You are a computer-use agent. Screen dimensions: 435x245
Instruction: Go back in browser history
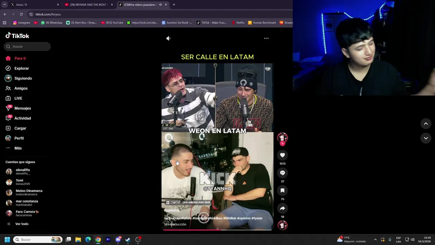click(5, 14)
